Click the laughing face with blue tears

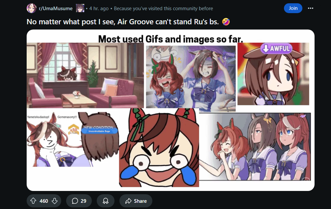tap(159, 148)
